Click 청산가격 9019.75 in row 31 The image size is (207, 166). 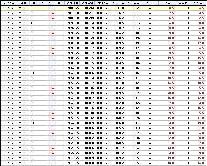pos(73,158)
